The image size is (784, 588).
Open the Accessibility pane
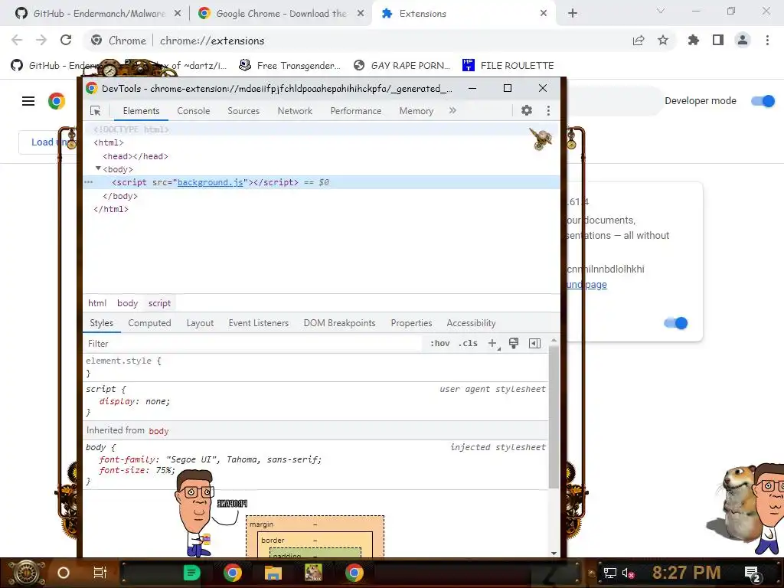471,323
